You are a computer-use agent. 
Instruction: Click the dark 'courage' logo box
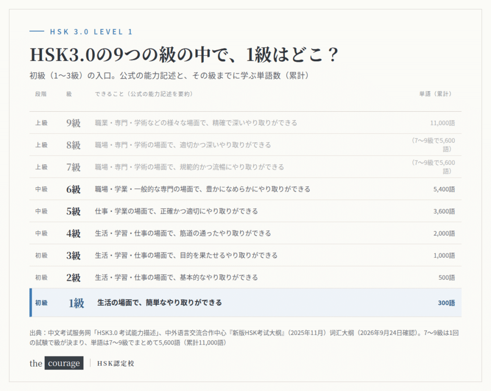(x=64, y=363)
